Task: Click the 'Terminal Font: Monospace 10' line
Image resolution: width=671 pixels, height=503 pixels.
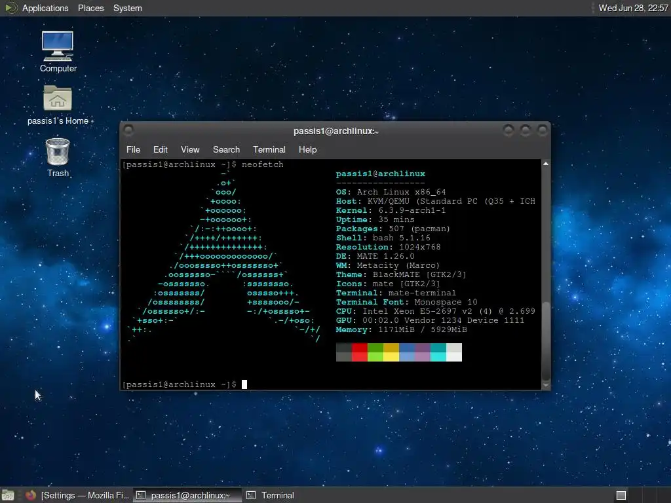Action: pyautogui.click(x=406, y=302)
